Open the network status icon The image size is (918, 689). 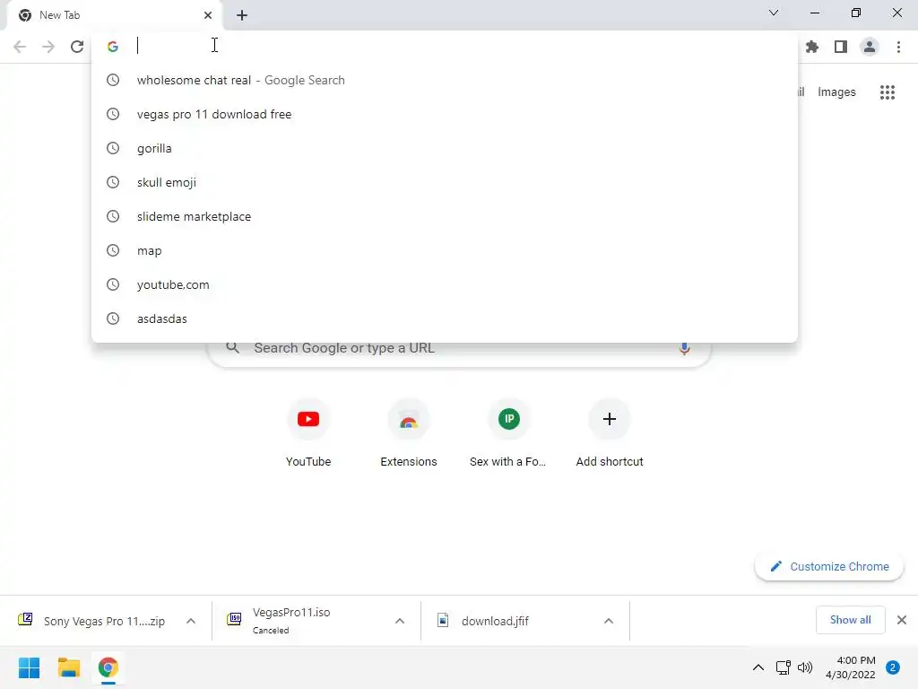[x=784, y=667]
